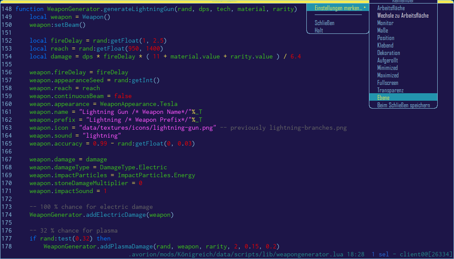Image resolution: width=454 pixels, height=259 pixels.
Task: Click '0.99' on the accuracy line
Action: coord(100,143)
